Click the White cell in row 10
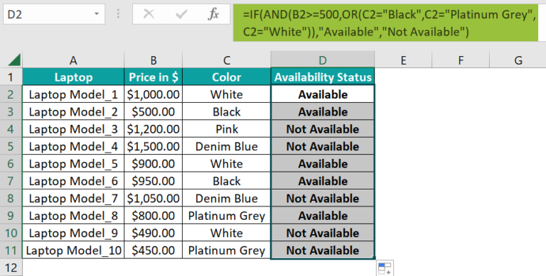This screenshot has width=546, height=276. [227, 233]
